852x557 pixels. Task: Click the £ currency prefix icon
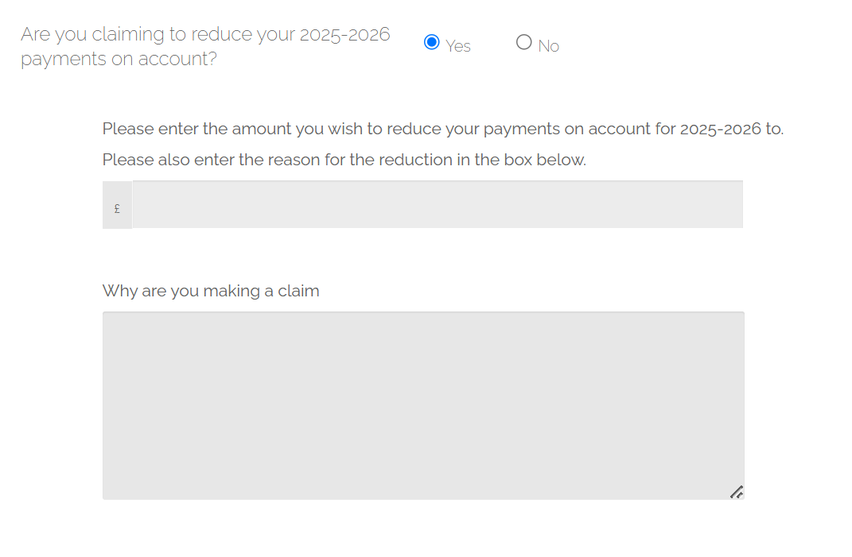117,209
